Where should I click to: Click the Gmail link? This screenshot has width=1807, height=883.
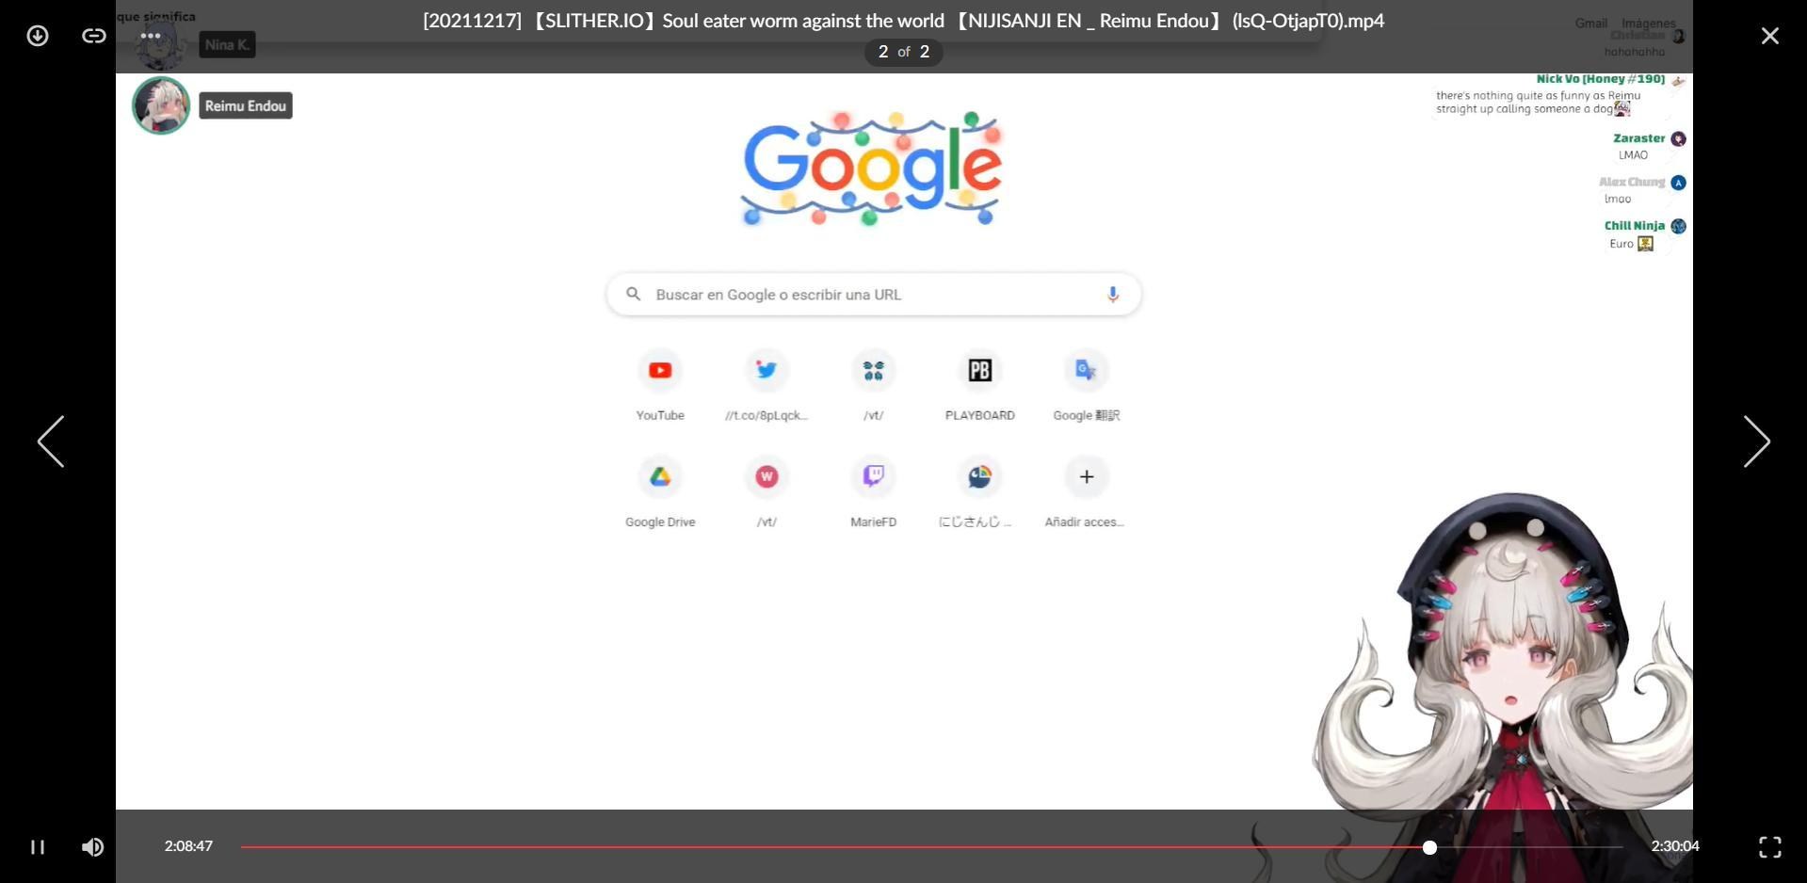pyautogui.click(x=1590, y=24)
